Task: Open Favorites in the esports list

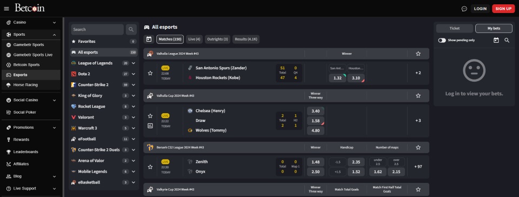Action: click(104, 41)
